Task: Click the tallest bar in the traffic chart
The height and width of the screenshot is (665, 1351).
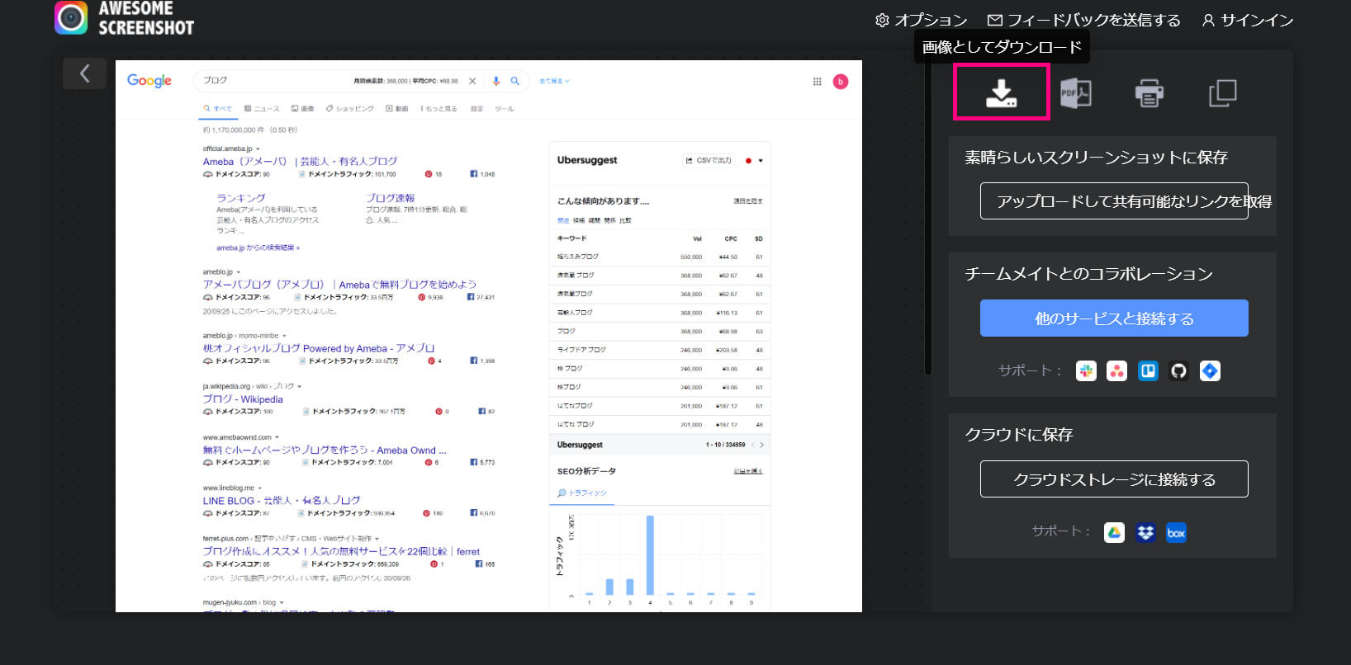Action: (x=650, y=555)
